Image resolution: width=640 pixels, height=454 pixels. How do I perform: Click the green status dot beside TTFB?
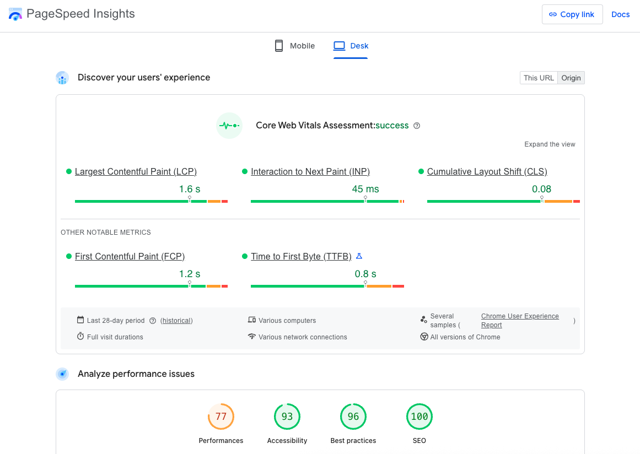[x=245, y=257]
